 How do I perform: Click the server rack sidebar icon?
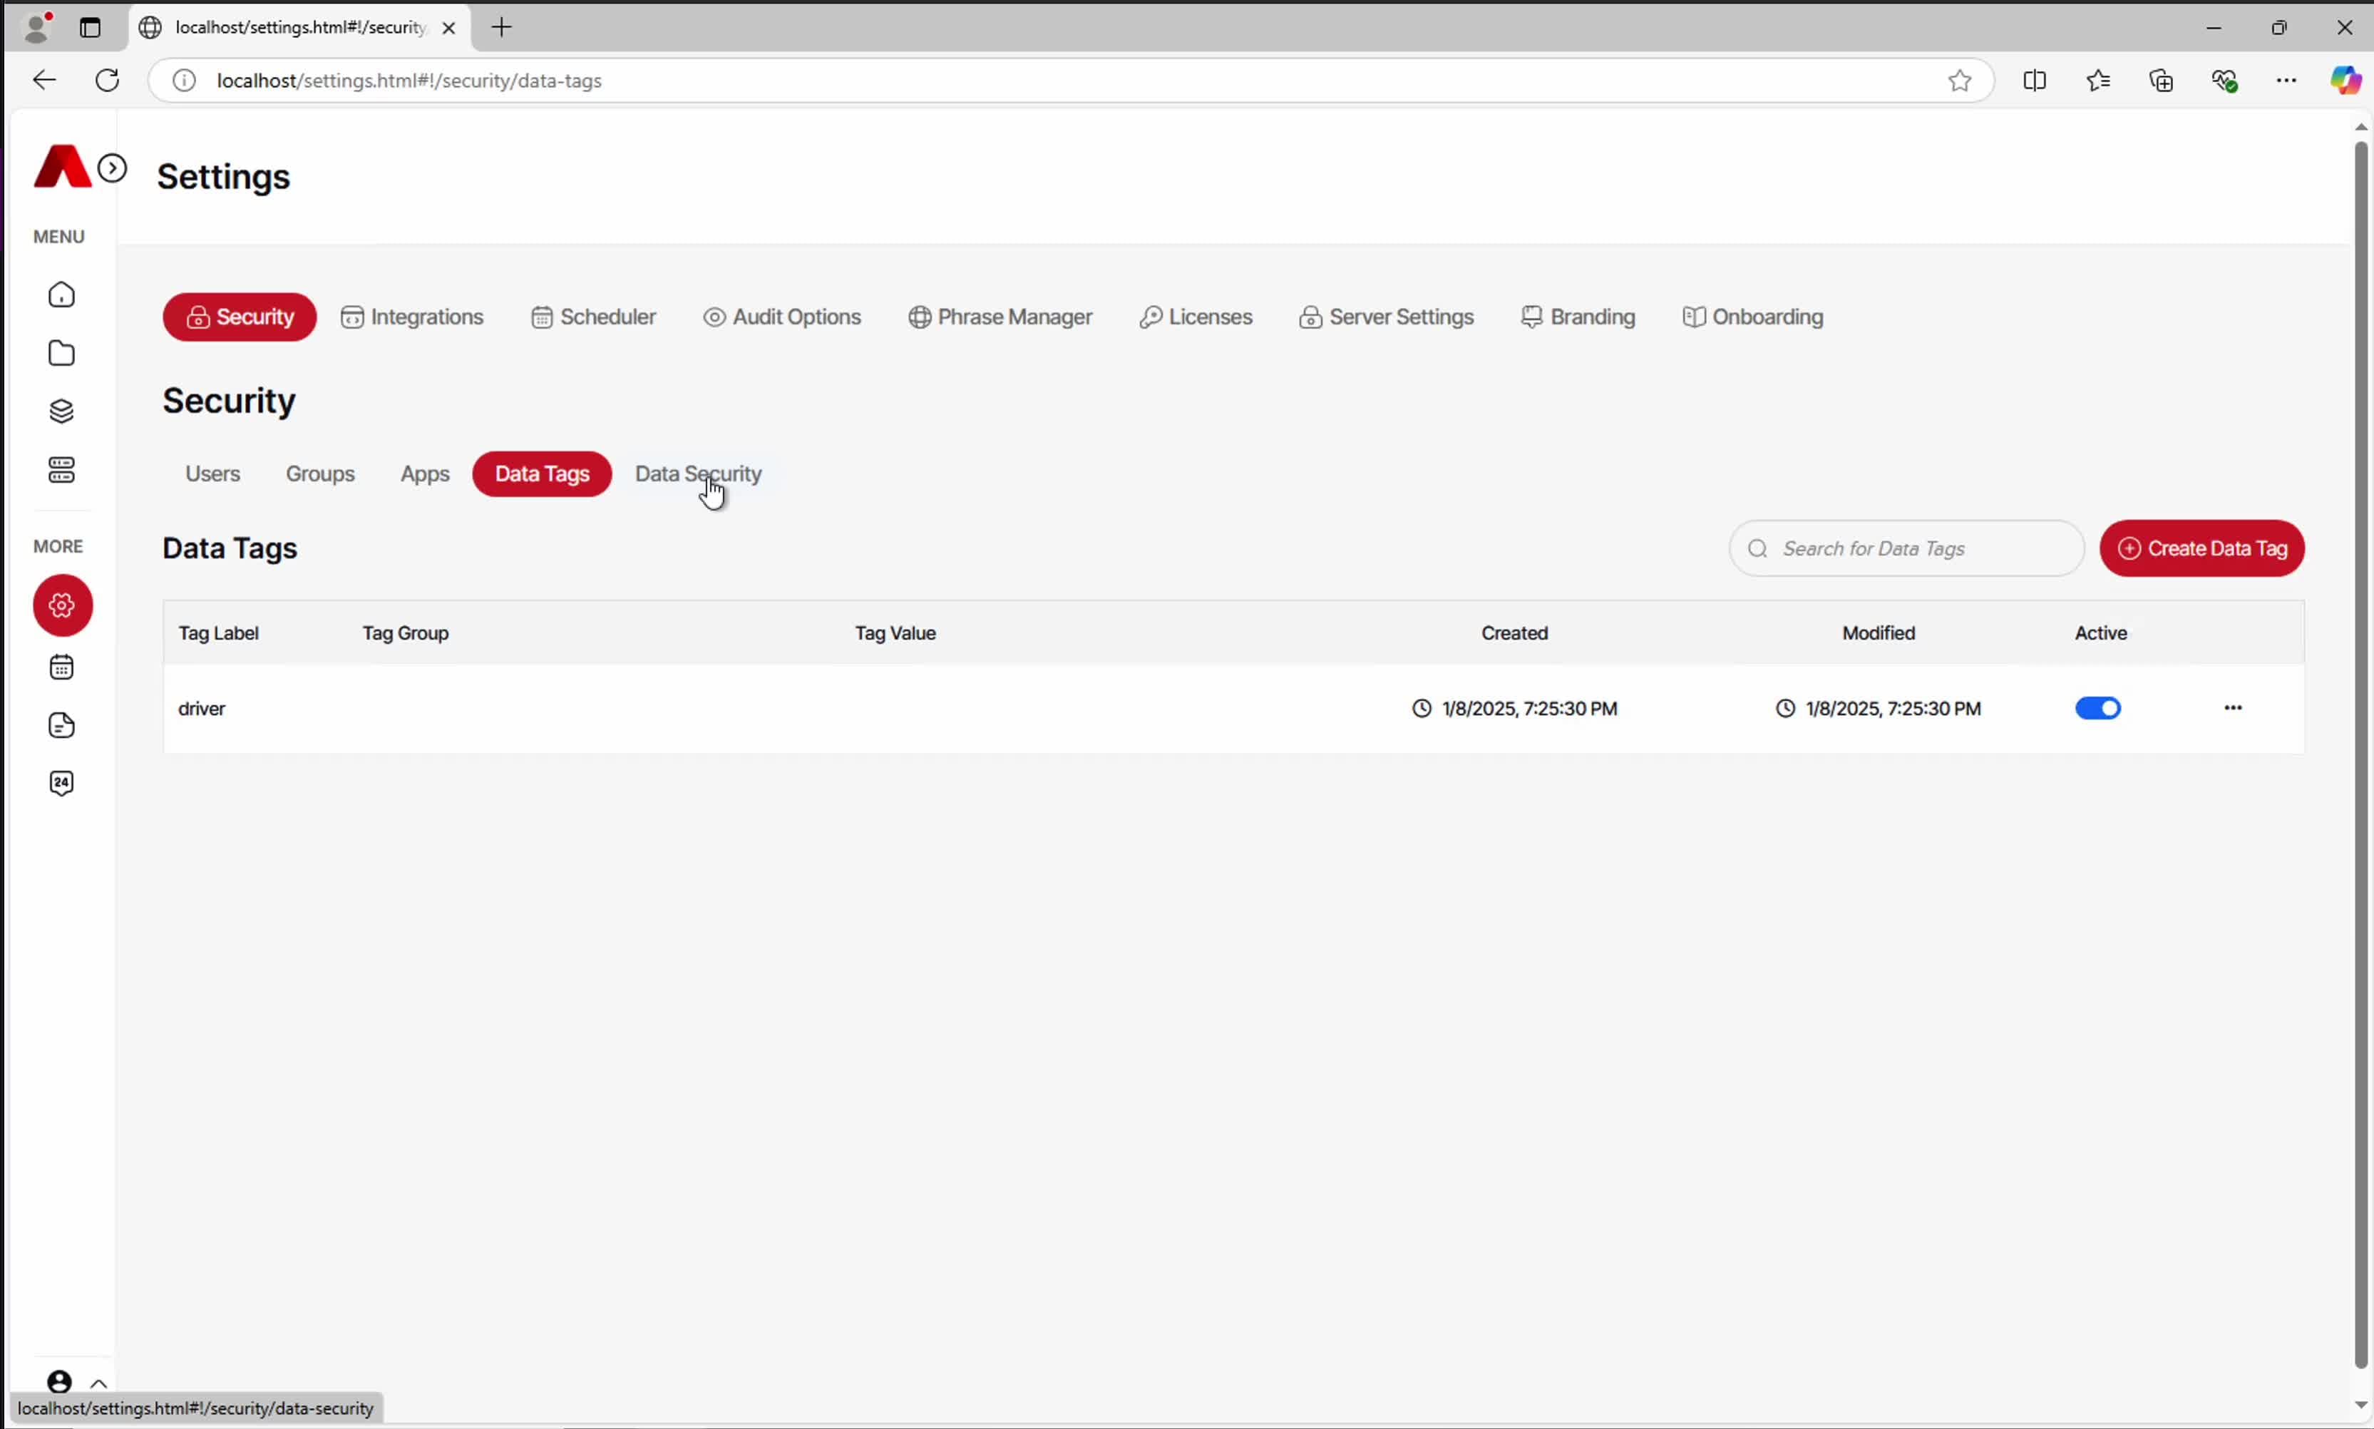point(61,470)
